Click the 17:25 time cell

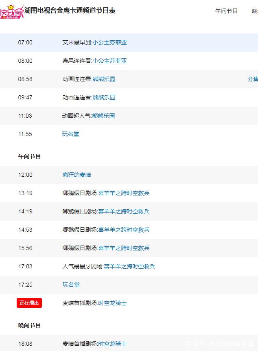25,285
